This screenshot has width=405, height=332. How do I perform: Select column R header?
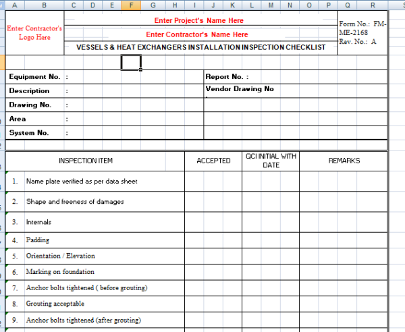[x=371, y=5]
